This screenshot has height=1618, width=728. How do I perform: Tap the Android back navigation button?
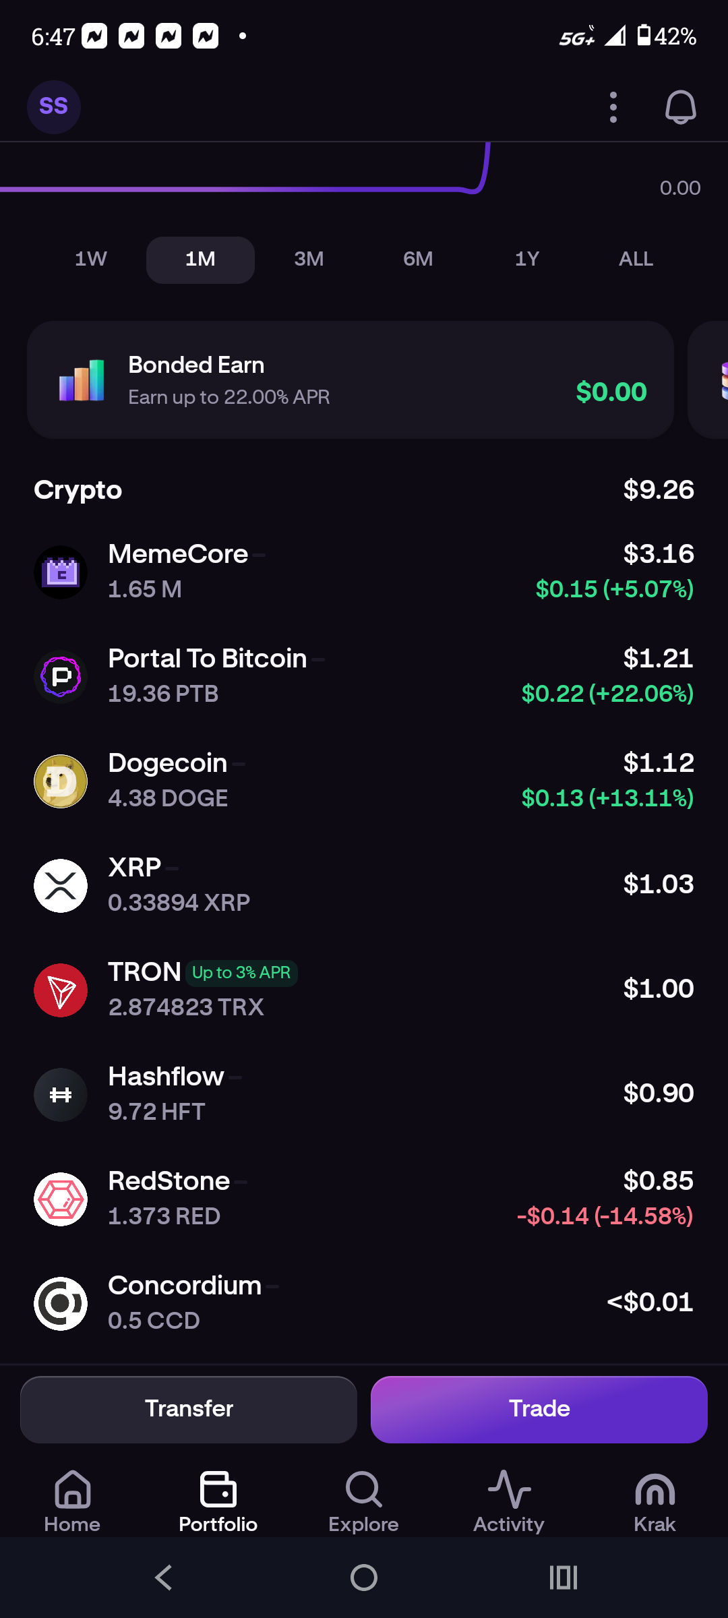164,1578
